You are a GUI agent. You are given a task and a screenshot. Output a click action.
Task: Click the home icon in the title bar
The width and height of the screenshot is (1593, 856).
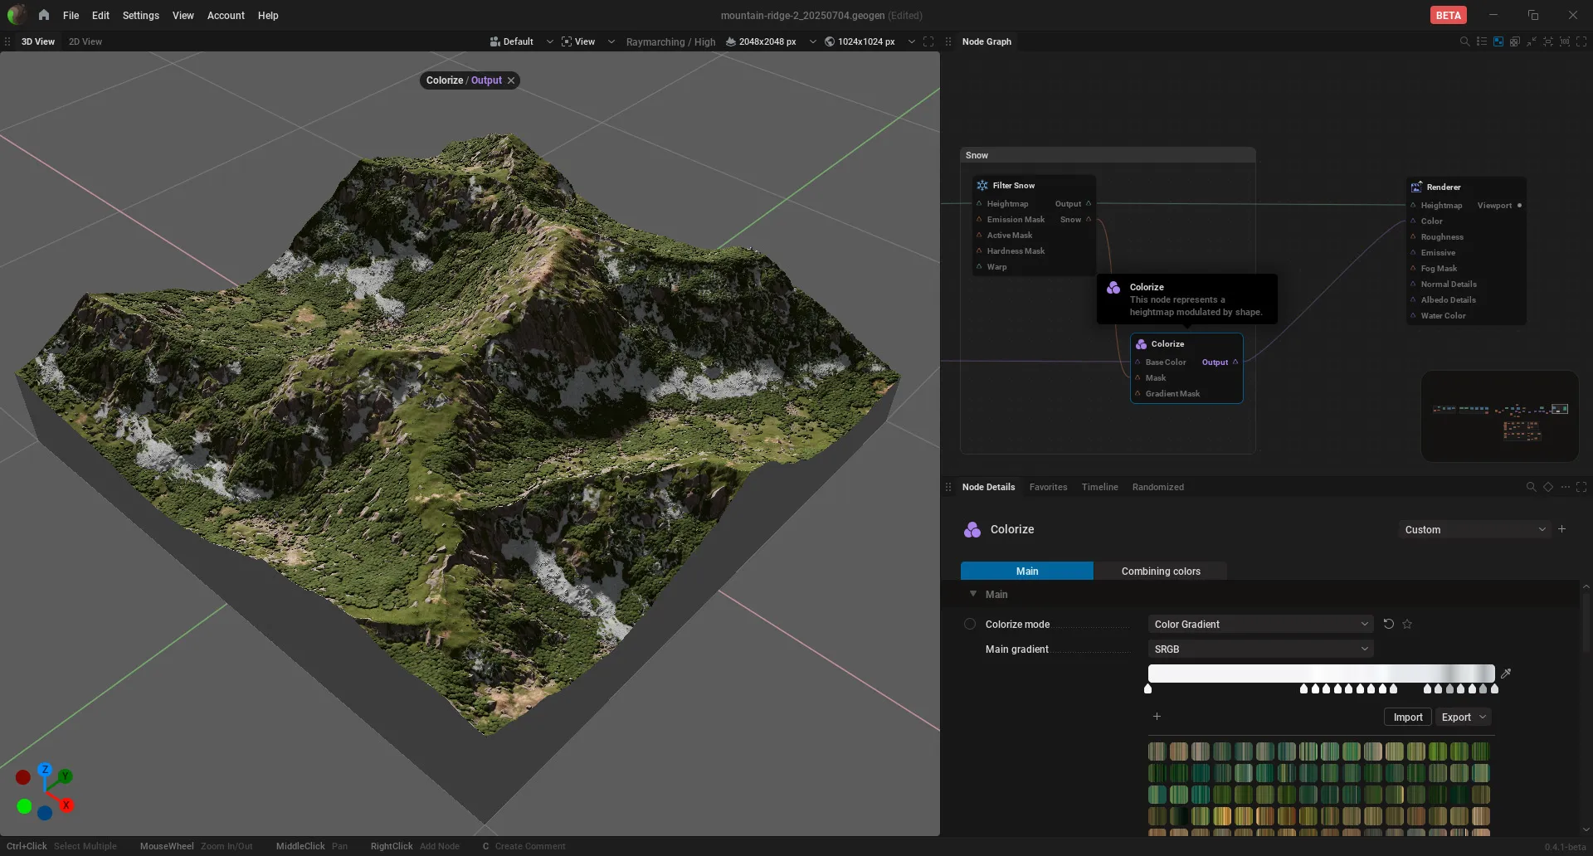pyautogui.click(x=44, y=15)
